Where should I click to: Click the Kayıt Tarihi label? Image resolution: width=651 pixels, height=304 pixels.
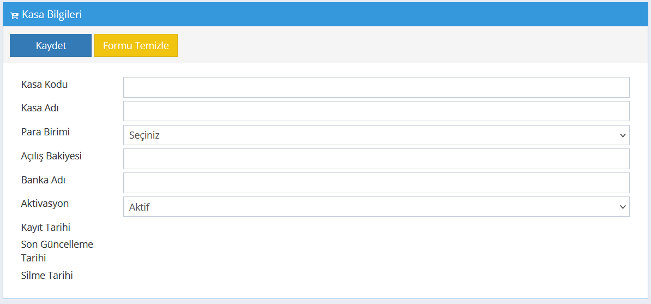(x=46, y=228)
